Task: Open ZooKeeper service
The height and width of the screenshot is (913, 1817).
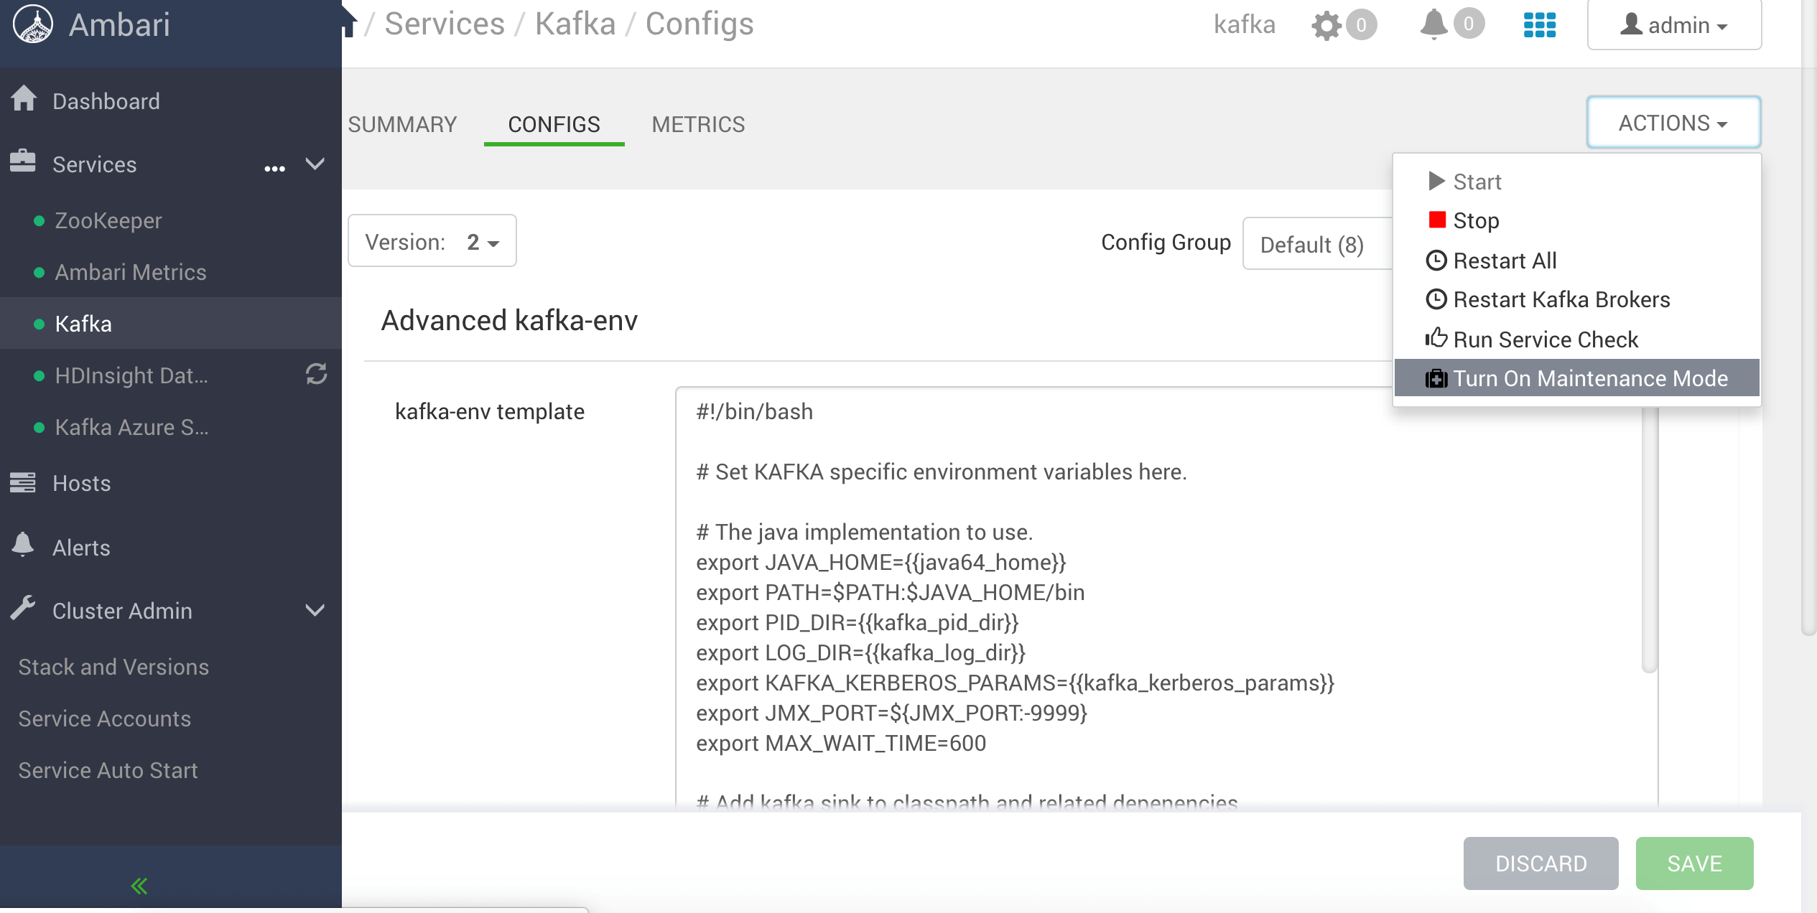Action: click(108, 220)
